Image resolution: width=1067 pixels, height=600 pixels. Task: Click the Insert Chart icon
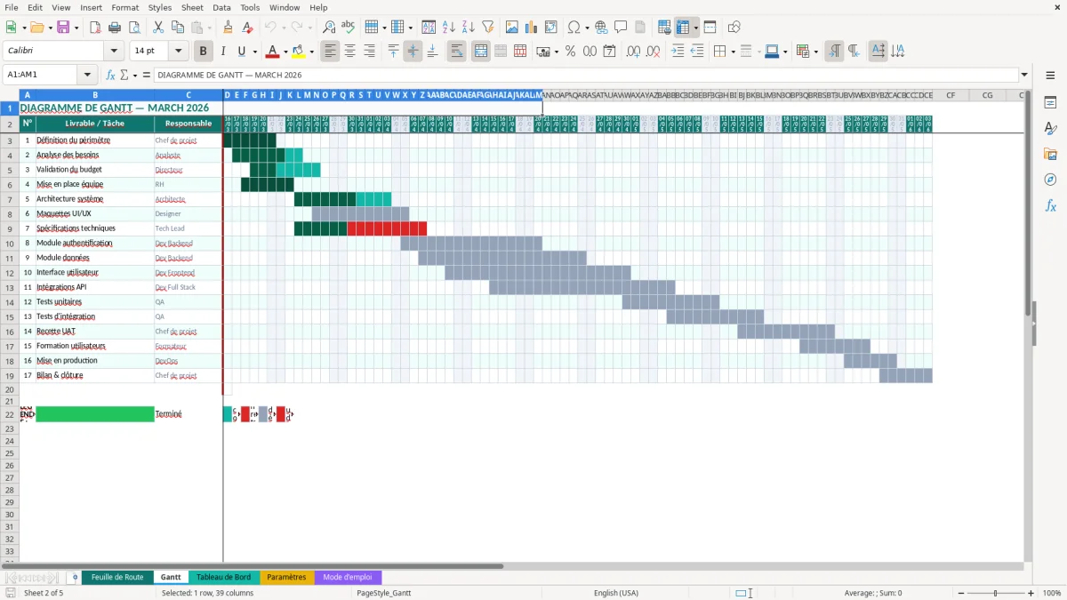[x=532, y=28]
